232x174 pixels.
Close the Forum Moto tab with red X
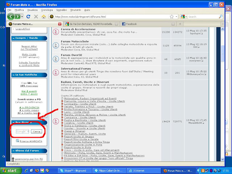click(60, 24)
